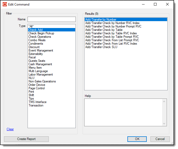The height and width of the screenshot is (149, 178).
Task: Select *All* in the Type list
Action: pos(31,26)
